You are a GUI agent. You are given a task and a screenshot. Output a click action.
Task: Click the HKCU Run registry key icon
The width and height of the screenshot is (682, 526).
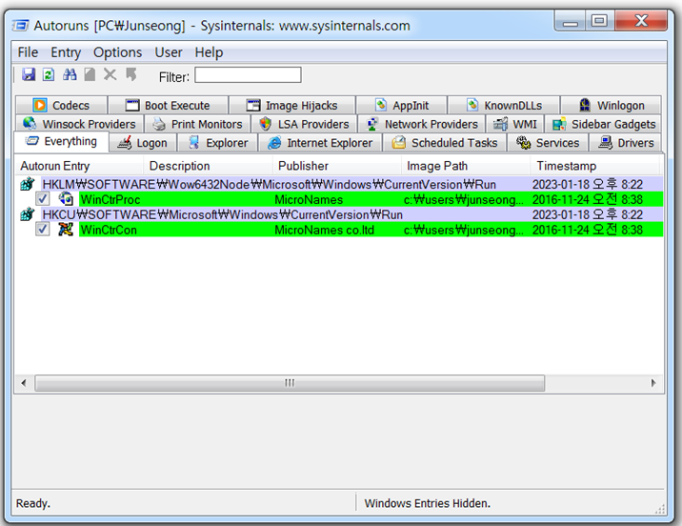[28, 214]
